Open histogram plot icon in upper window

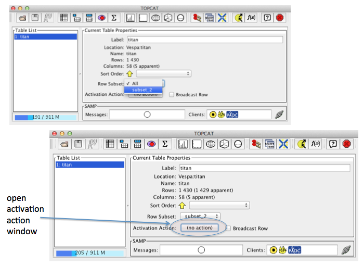point(131,18)
